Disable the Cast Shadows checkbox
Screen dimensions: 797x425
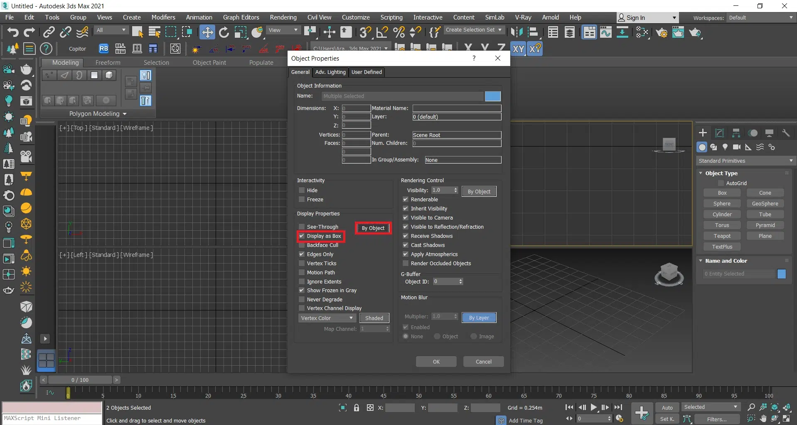(406, 245)
